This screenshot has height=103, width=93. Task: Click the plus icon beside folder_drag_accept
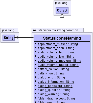(x=35, y=98)
